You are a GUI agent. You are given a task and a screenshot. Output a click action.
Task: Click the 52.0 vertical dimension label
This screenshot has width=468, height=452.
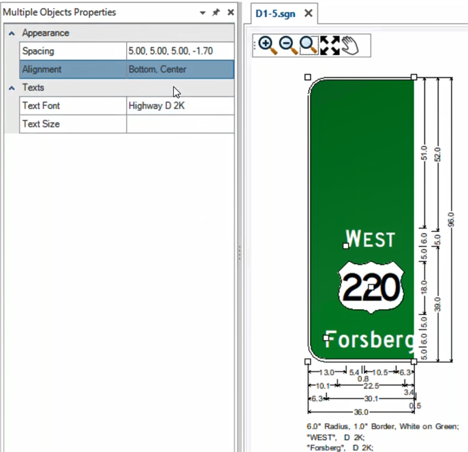click(437, 154)
